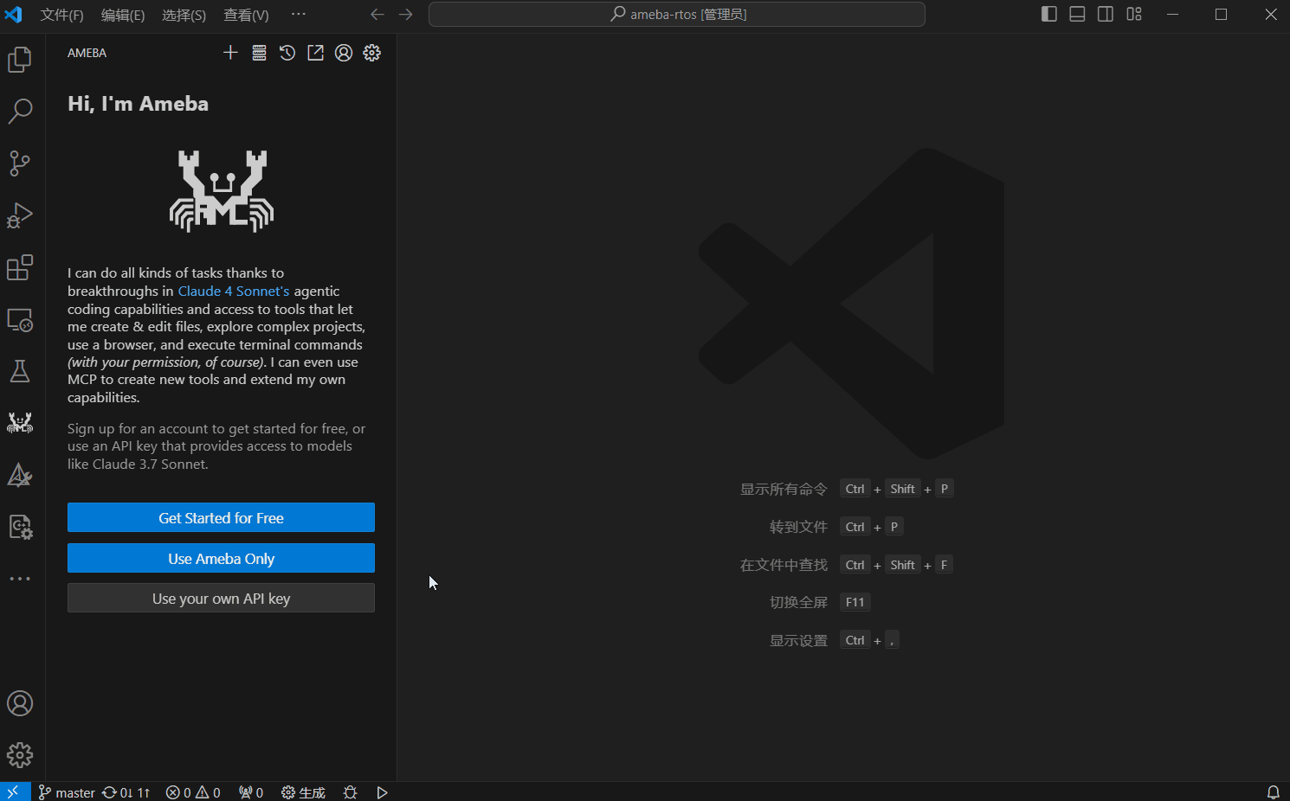Click the ameba-rtos command center search box
Screen dimensions: 1290x801
[x=676, y=15]
